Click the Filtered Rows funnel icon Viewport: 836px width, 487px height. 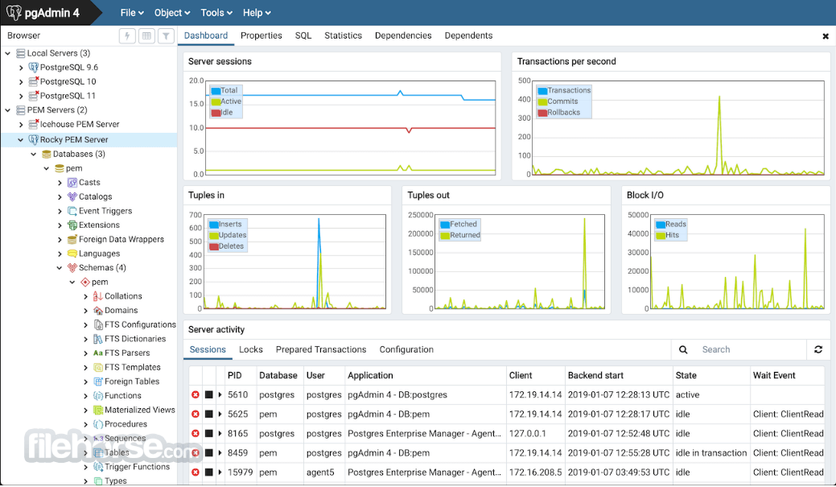[x=166, y=35]
